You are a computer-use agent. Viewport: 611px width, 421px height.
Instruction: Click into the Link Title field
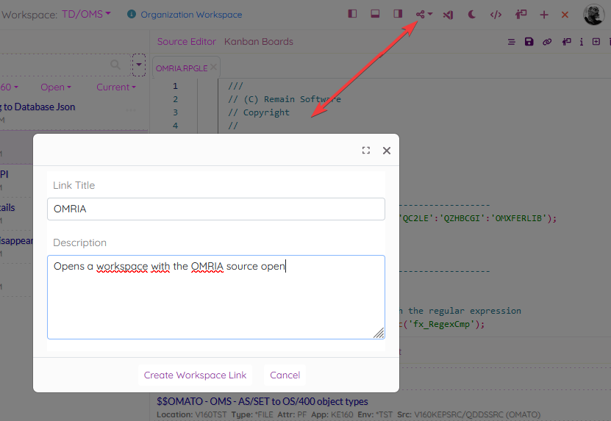[215, 209]
